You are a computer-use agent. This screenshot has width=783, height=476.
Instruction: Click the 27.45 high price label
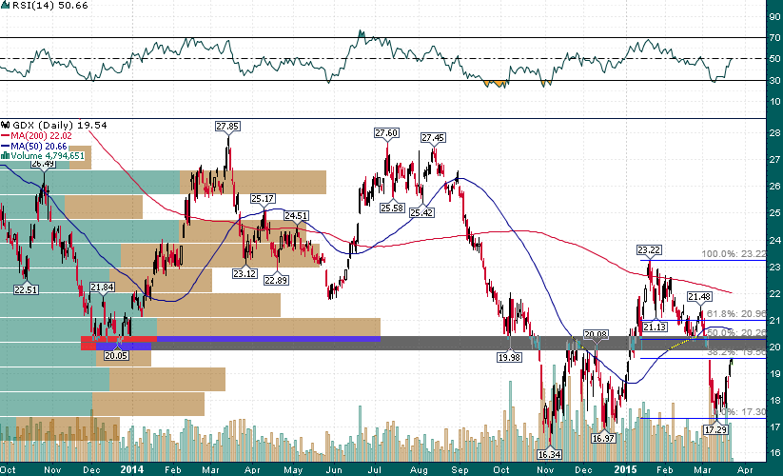click(433, 138)
